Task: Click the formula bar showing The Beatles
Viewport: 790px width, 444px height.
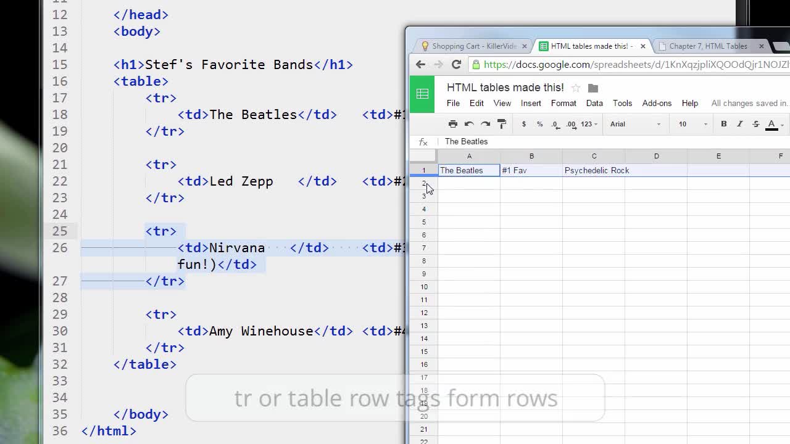Action: 614,141
